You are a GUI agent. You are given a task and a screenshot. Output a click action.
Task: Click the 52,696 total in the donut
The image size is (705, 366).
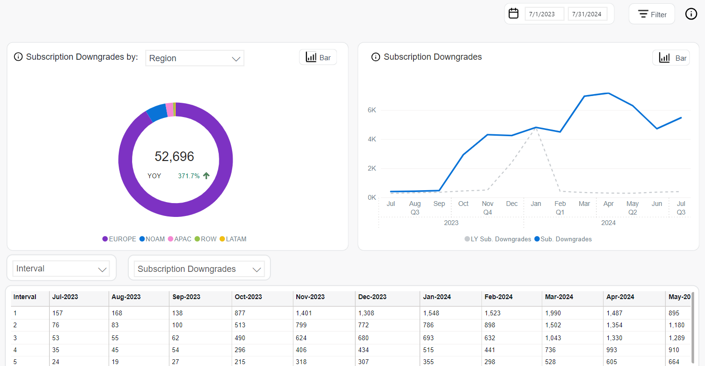(x=174, y=156)
